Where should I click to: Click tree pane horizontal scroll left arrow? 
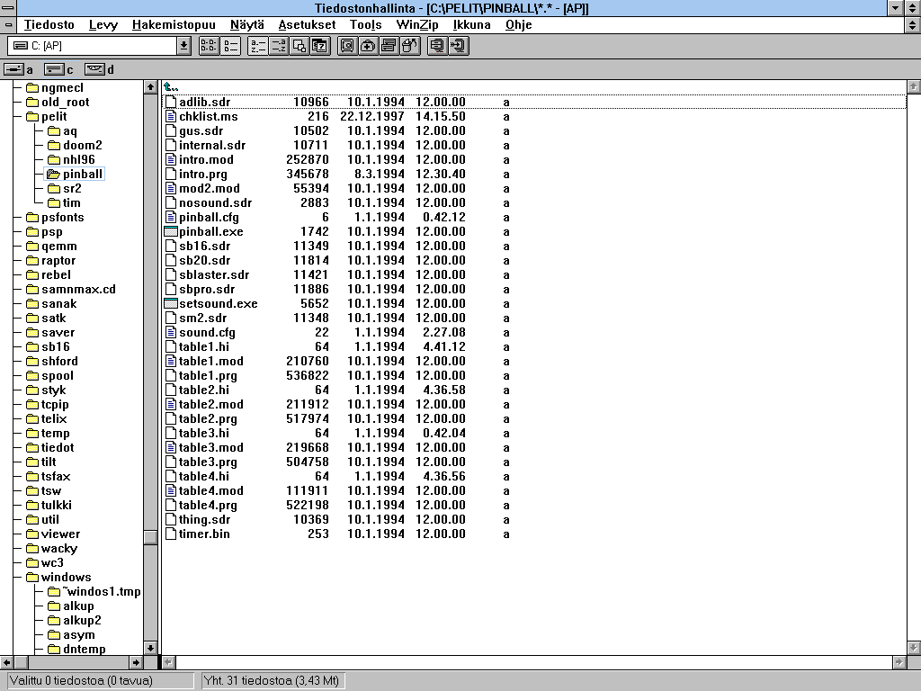point(6,662)
